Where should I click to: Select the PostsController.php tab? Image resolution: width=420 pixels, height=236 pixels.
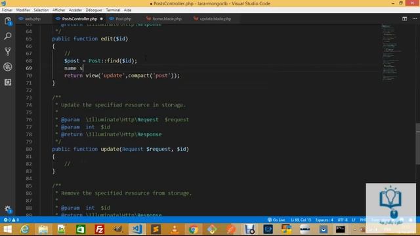(79, 19)
